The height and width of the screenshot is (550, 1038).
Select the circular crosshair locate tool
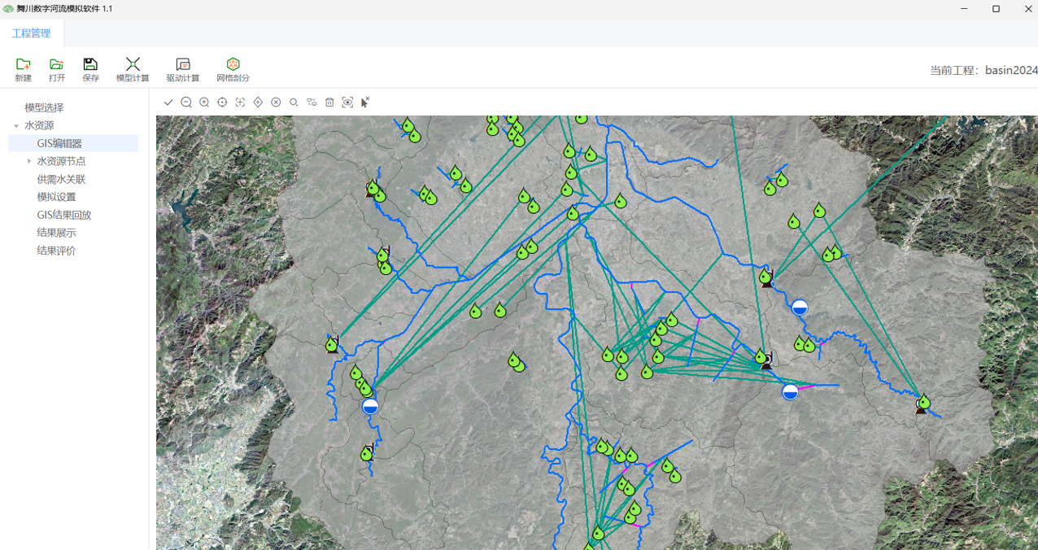click(x=222, y=103)
